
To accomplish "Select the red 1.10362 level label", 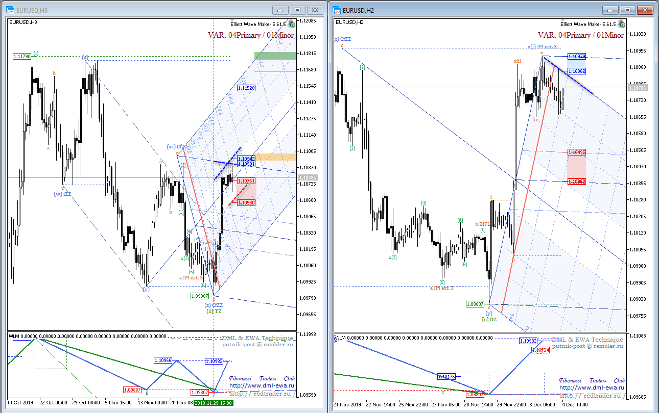I will (x=576, y=182).
